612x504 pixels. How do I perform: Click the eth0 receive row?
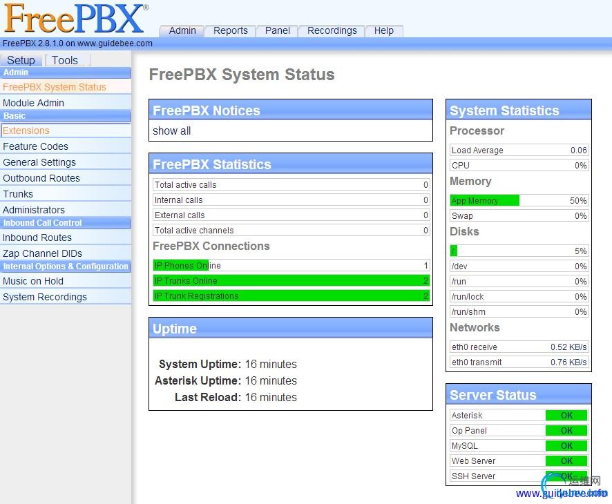click(519, 347)
